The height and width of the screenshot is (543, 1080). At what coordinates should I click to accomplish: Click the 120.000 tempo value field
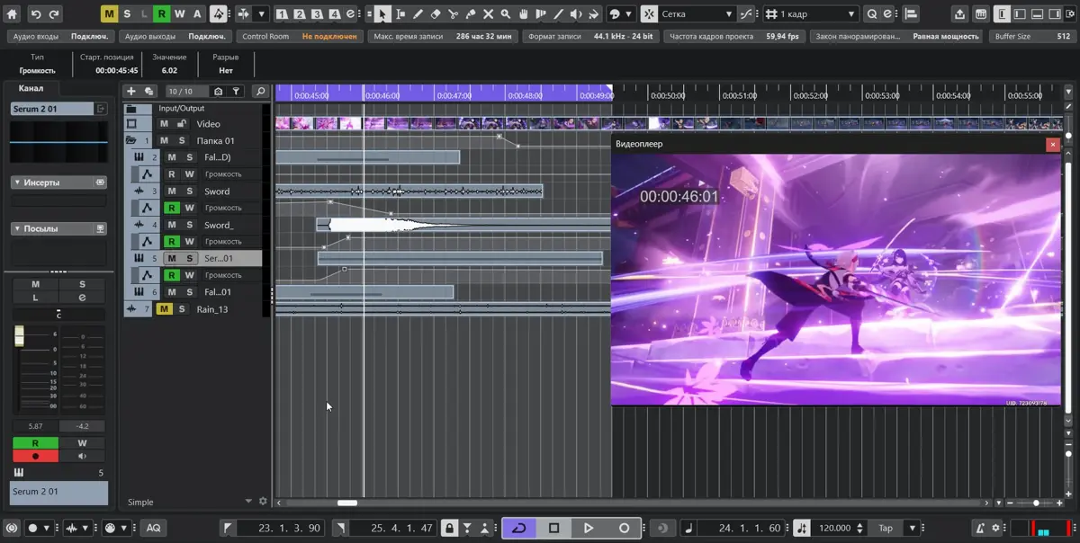(x=836, y=528)
